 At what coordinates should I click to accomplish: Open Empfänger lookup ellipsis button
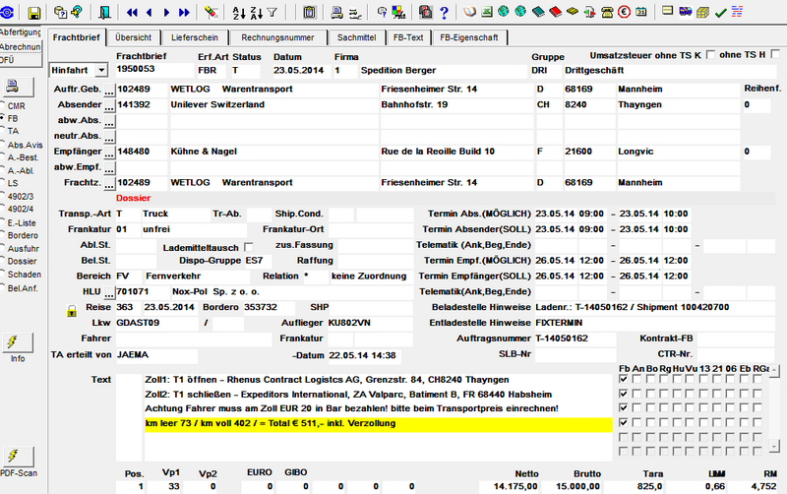[109, 153]
